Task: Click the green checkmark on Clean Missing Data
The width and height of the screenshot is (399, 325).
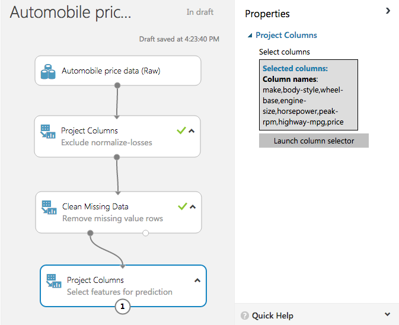Action: [183, 206]
